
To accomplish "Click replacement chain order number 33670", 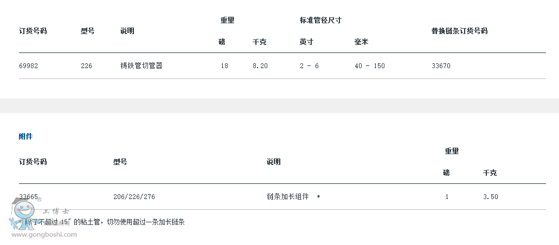I will coord(441,66).
